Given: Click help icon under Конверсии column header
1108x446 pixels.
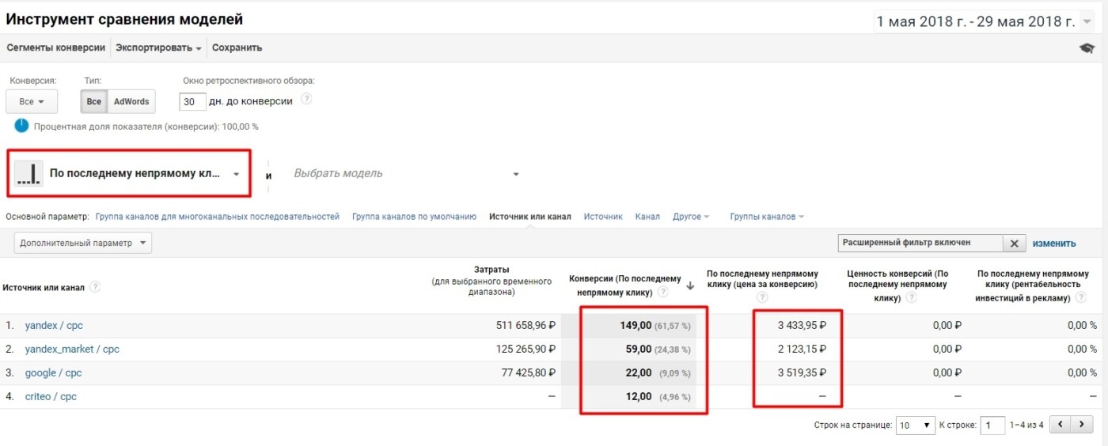Looking at the screenshot, I should point(662,292).
